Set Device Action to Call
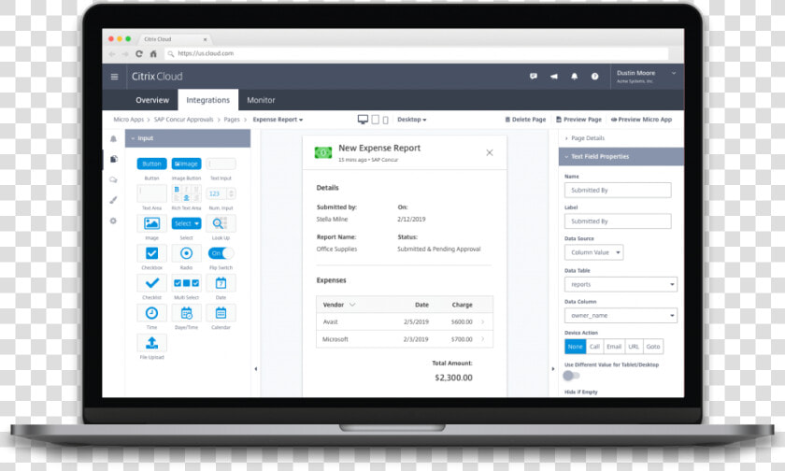The width and height of the screenshot is (785, 471). 594,347
